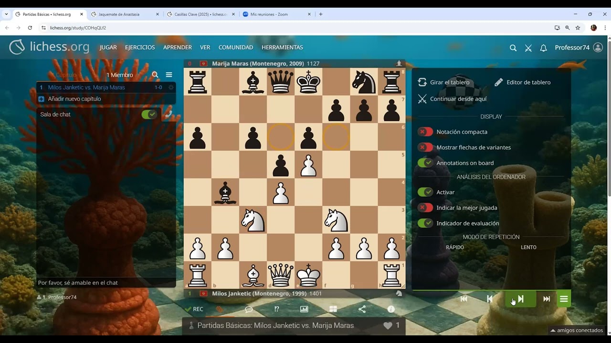The width and height of the screenshot is (611, 343).
Task: Click the browser address bar URL
Action: tap(78, 28)
